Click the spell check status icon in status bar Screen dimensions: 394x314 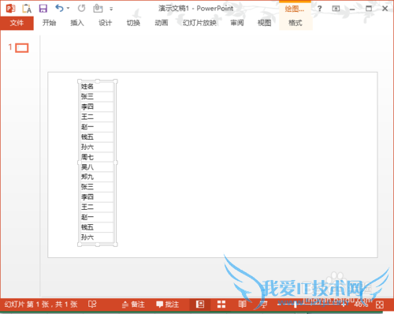(92, 305)
